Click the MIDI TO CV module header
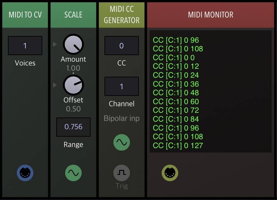Viewport: 277px width, 200px height. (25, 15)
